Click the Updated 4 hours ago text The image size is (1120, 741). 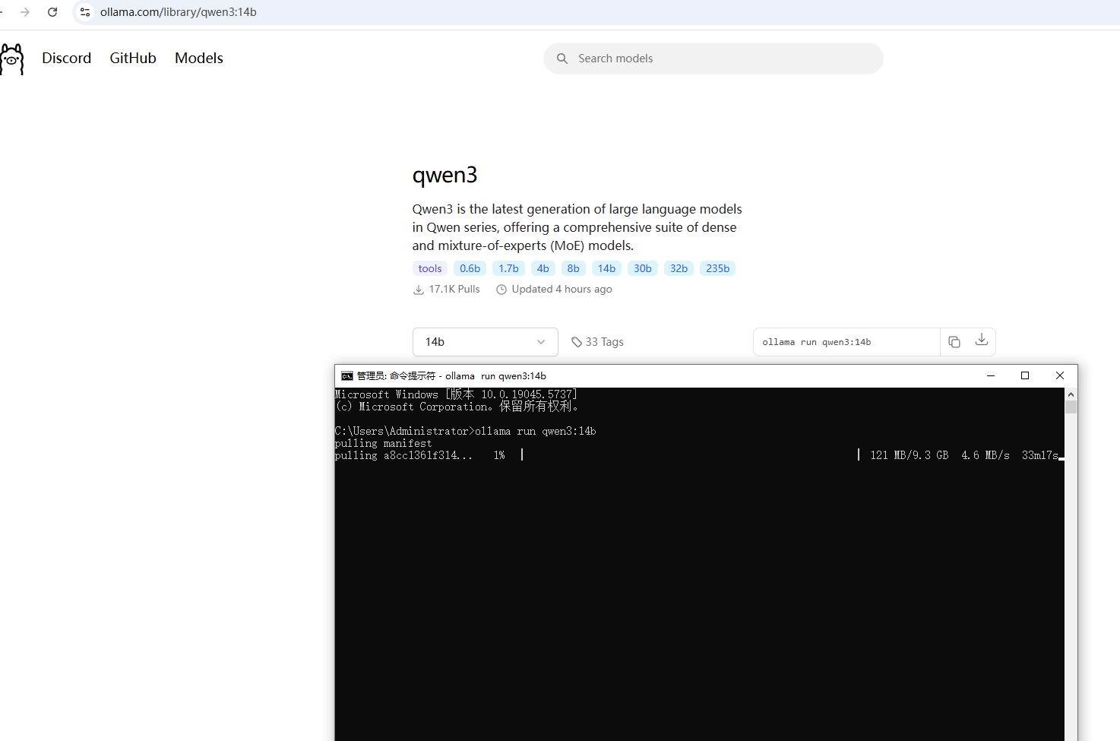click(562, 290)
